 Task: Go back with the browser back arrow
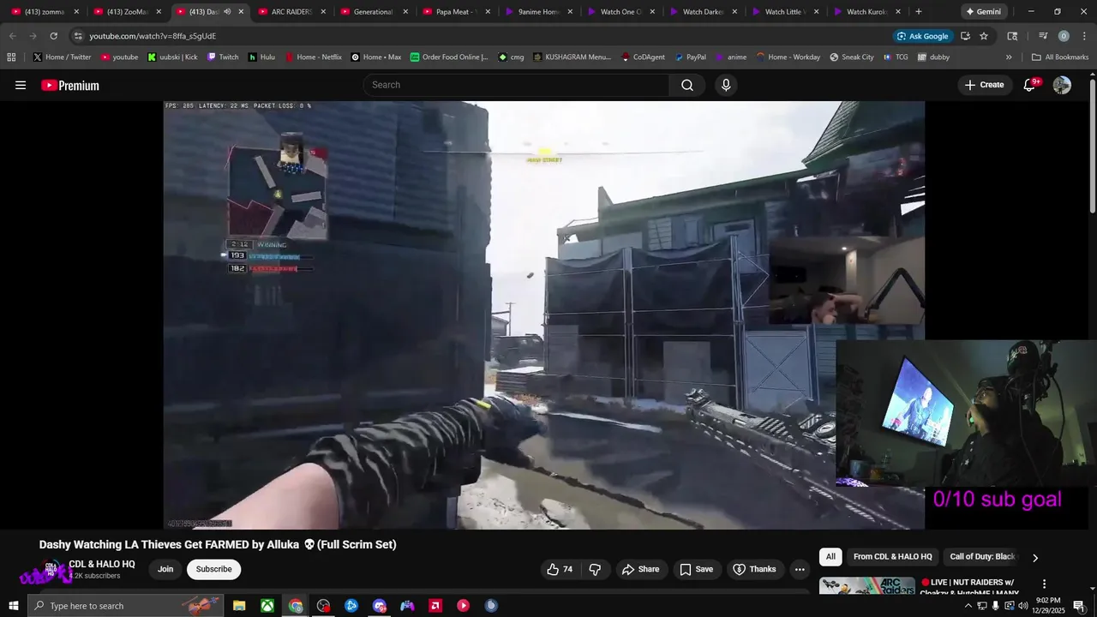point(12,36)
